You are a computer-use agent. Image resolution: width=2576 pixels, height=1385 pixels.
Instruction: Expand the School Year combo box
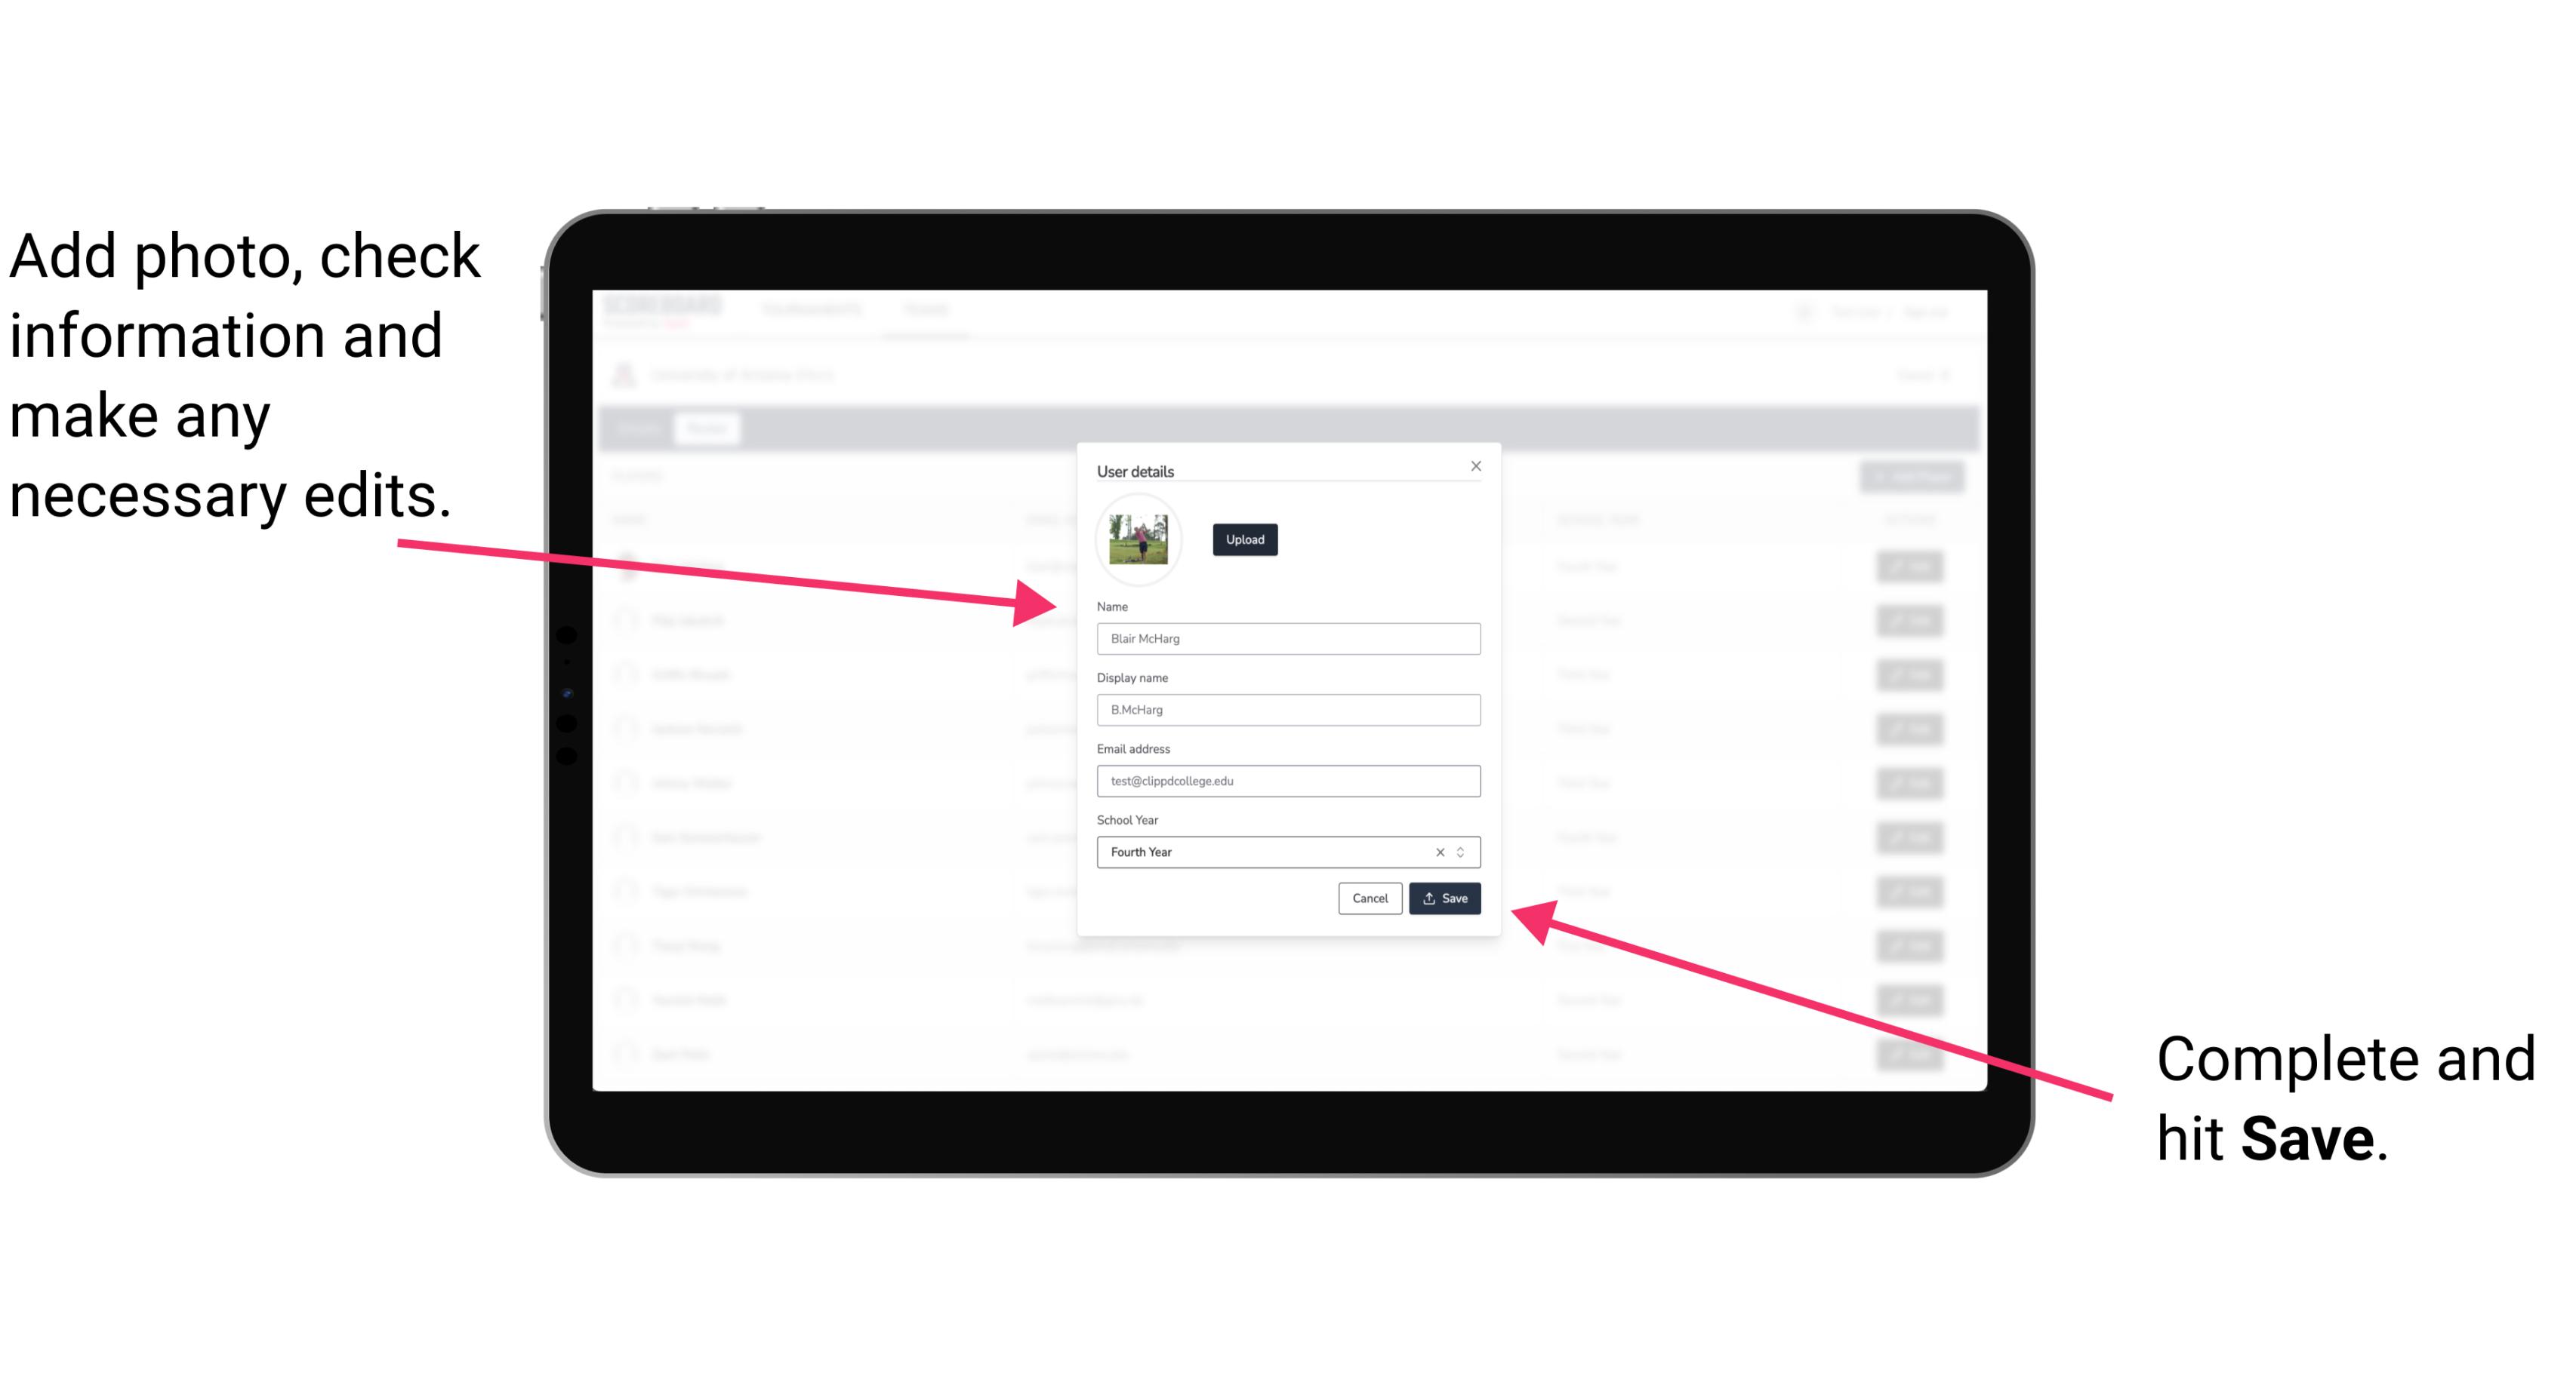[x=1465, y=851]
